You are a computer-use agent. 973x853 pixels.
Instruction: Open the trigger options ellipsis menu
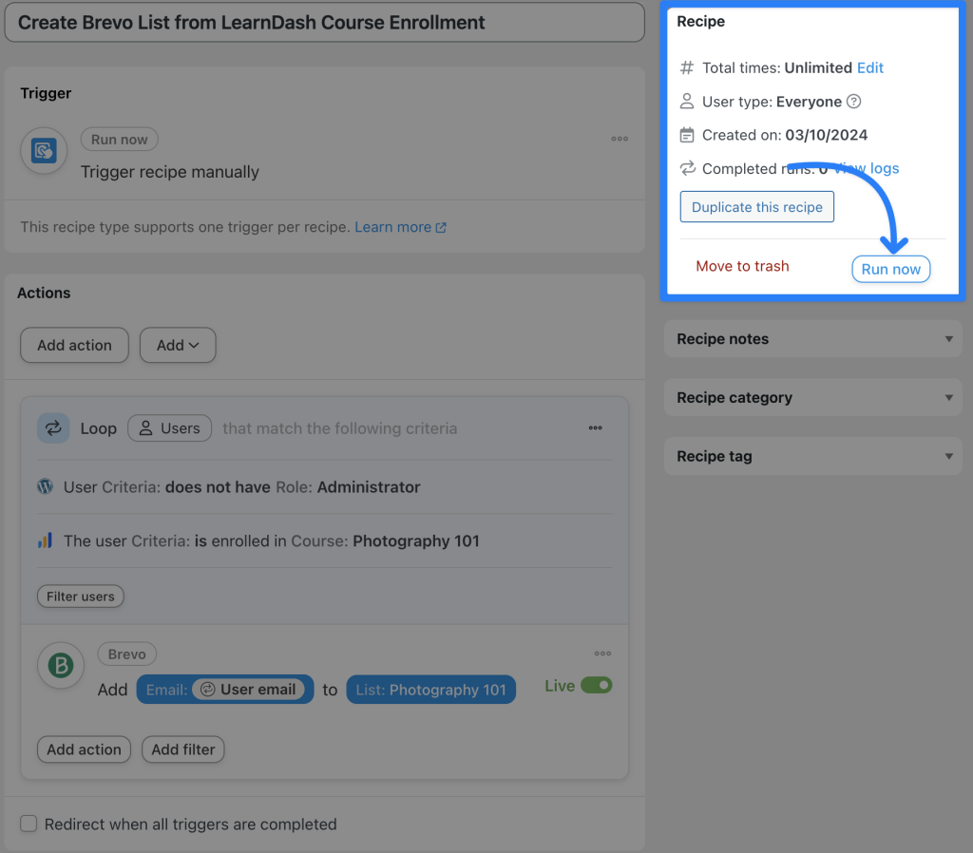[620, 139]
